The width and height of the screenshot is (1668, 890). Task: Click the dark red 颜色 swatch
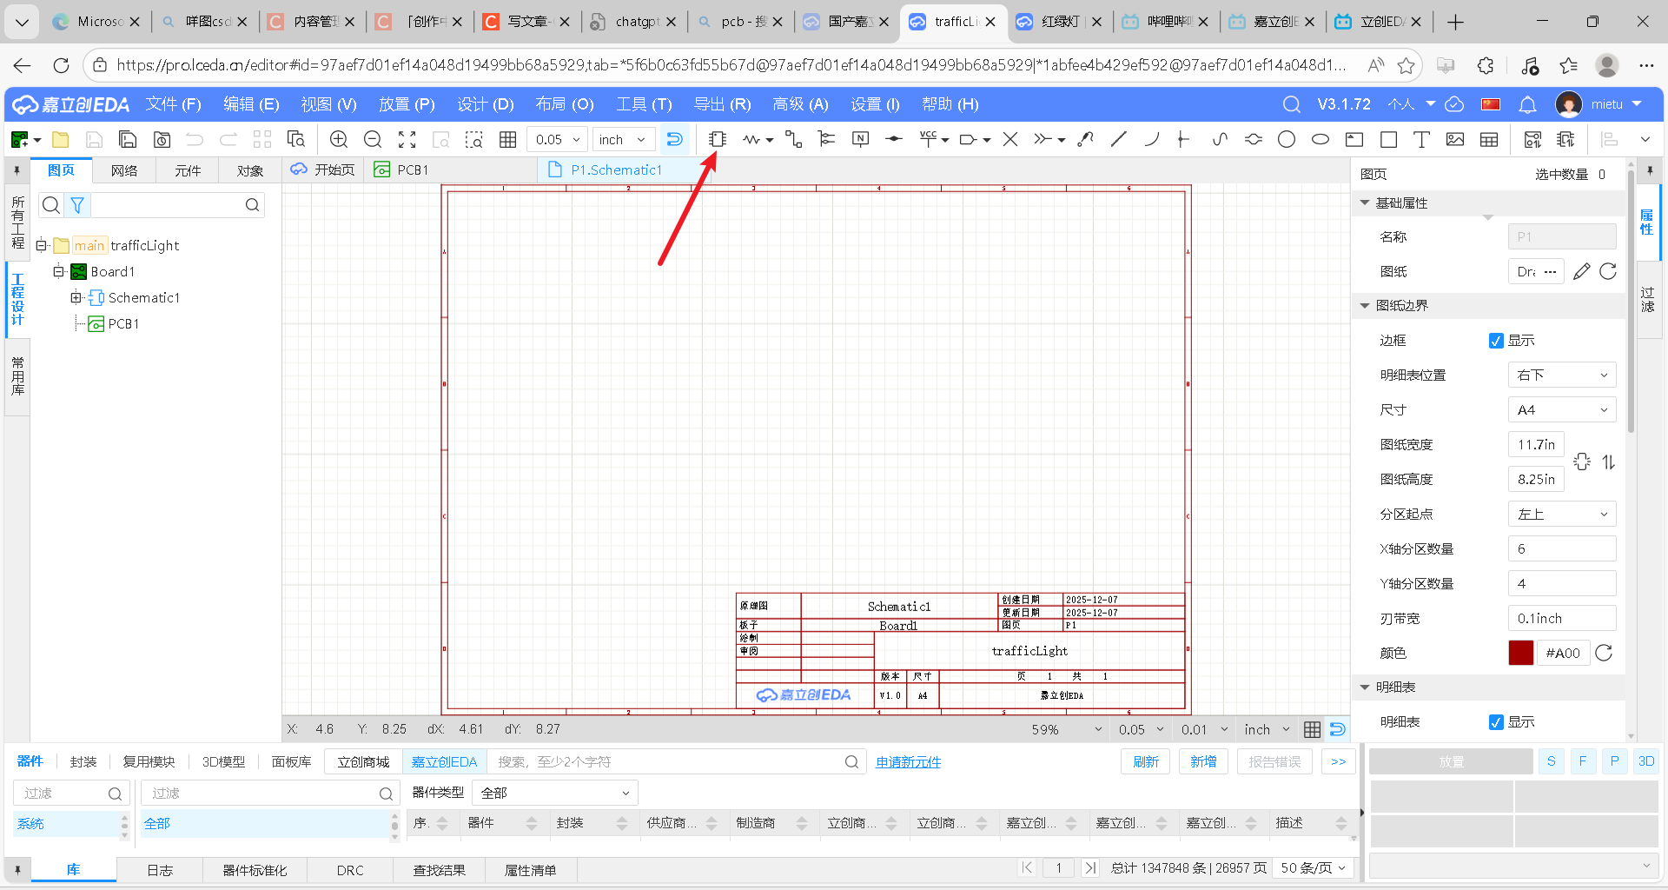[1520, 653]
